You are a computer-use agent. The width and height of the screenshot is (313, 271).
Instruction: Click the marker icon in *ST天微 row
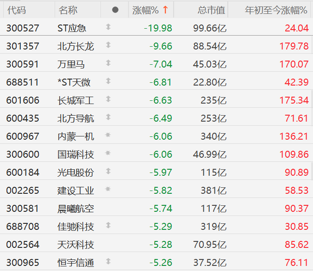[108, 81]
